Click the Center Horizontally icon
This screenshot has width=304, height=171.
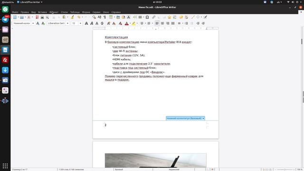[x=162, y=23]
